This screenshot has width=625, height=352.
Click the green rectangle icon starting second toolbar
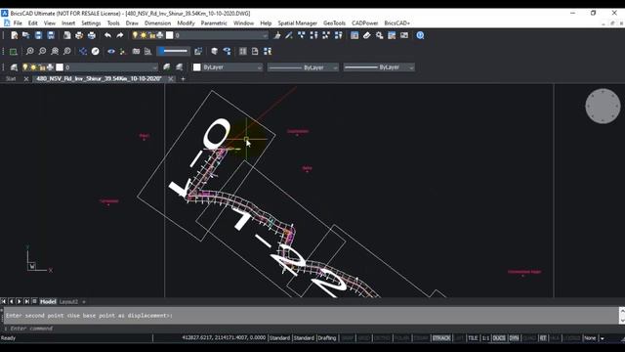coord(13,51)
